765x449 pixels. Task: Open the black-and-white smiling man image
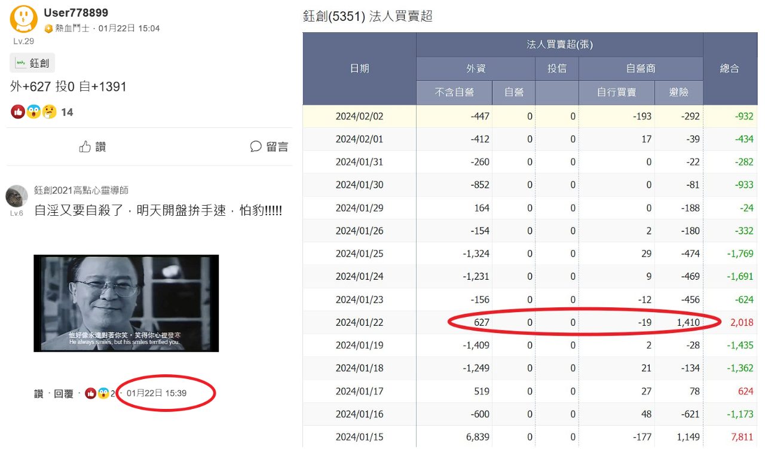click(x=126, y=303)
